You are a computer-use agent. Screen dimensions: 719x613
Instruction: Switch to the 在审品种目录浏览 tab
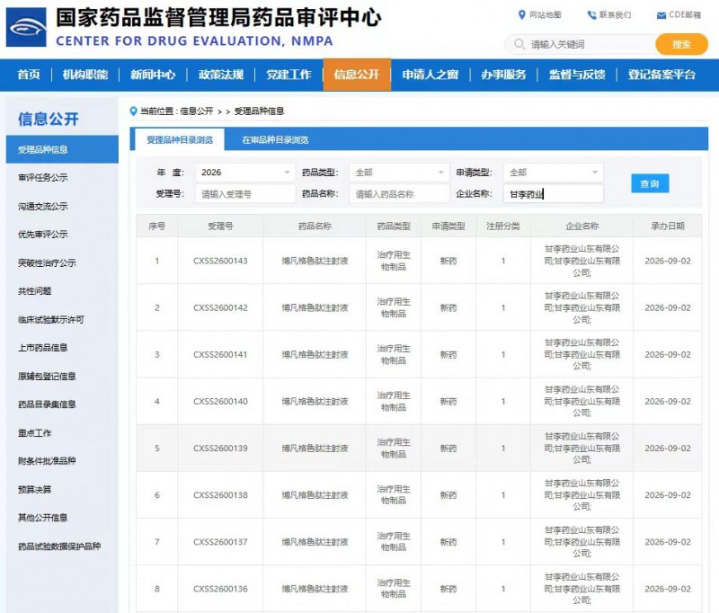tap(275, 140)
